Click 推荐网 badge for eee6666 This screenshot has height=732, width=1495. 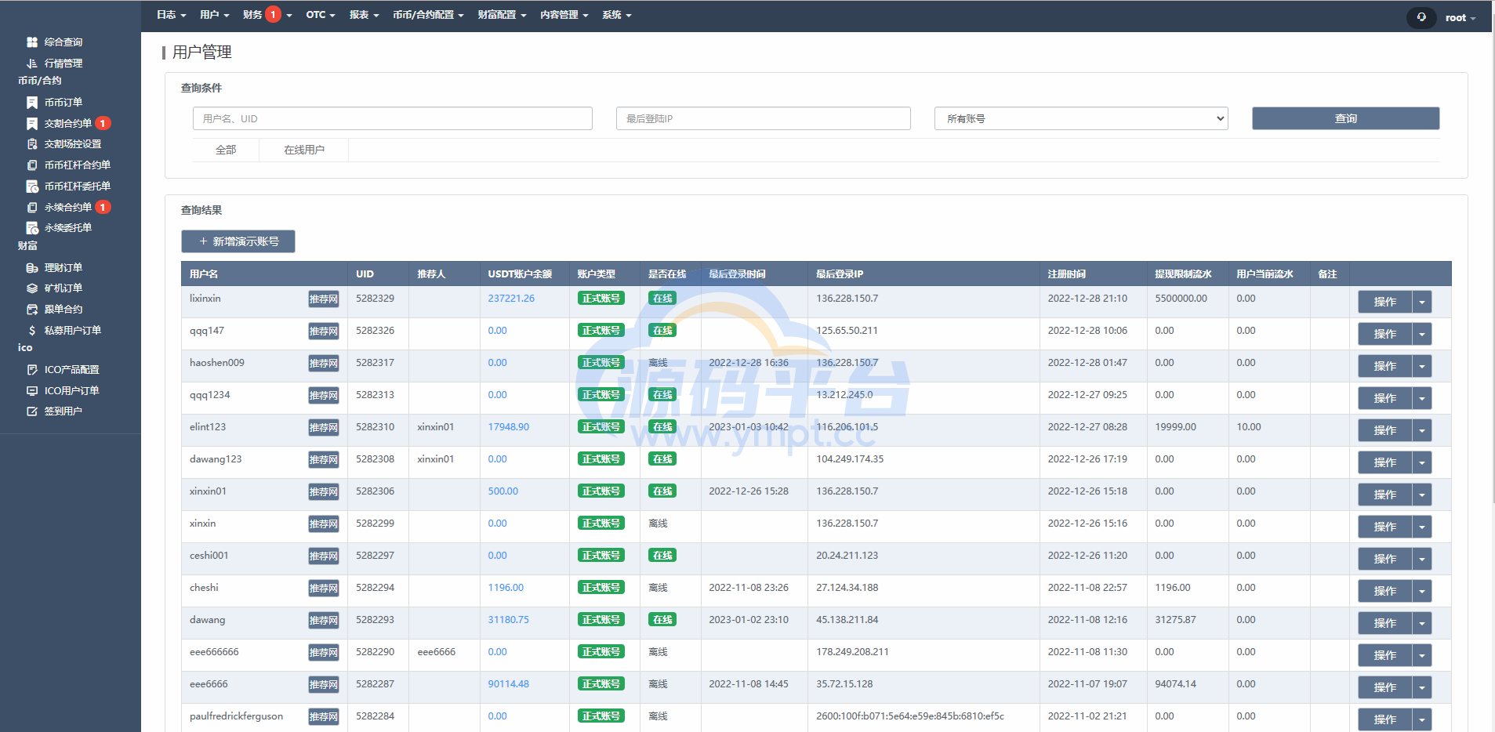pos(324,685)
